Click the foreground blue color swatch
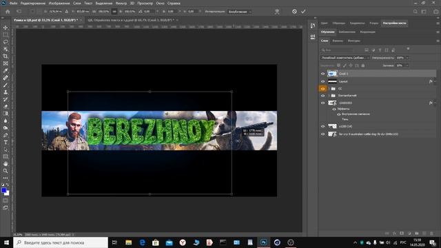Viewport: 441px width, 248px height. coord(3,190)
